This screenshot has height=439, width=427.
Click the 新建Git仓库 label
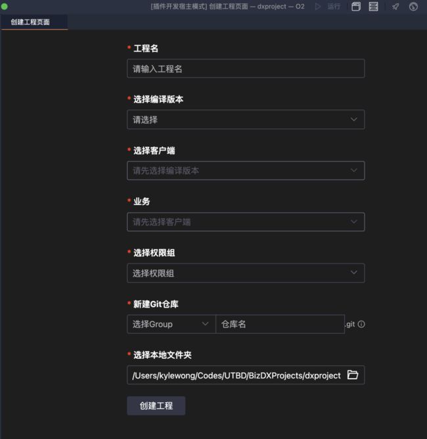pyautogui.click(x=156, y=304)
